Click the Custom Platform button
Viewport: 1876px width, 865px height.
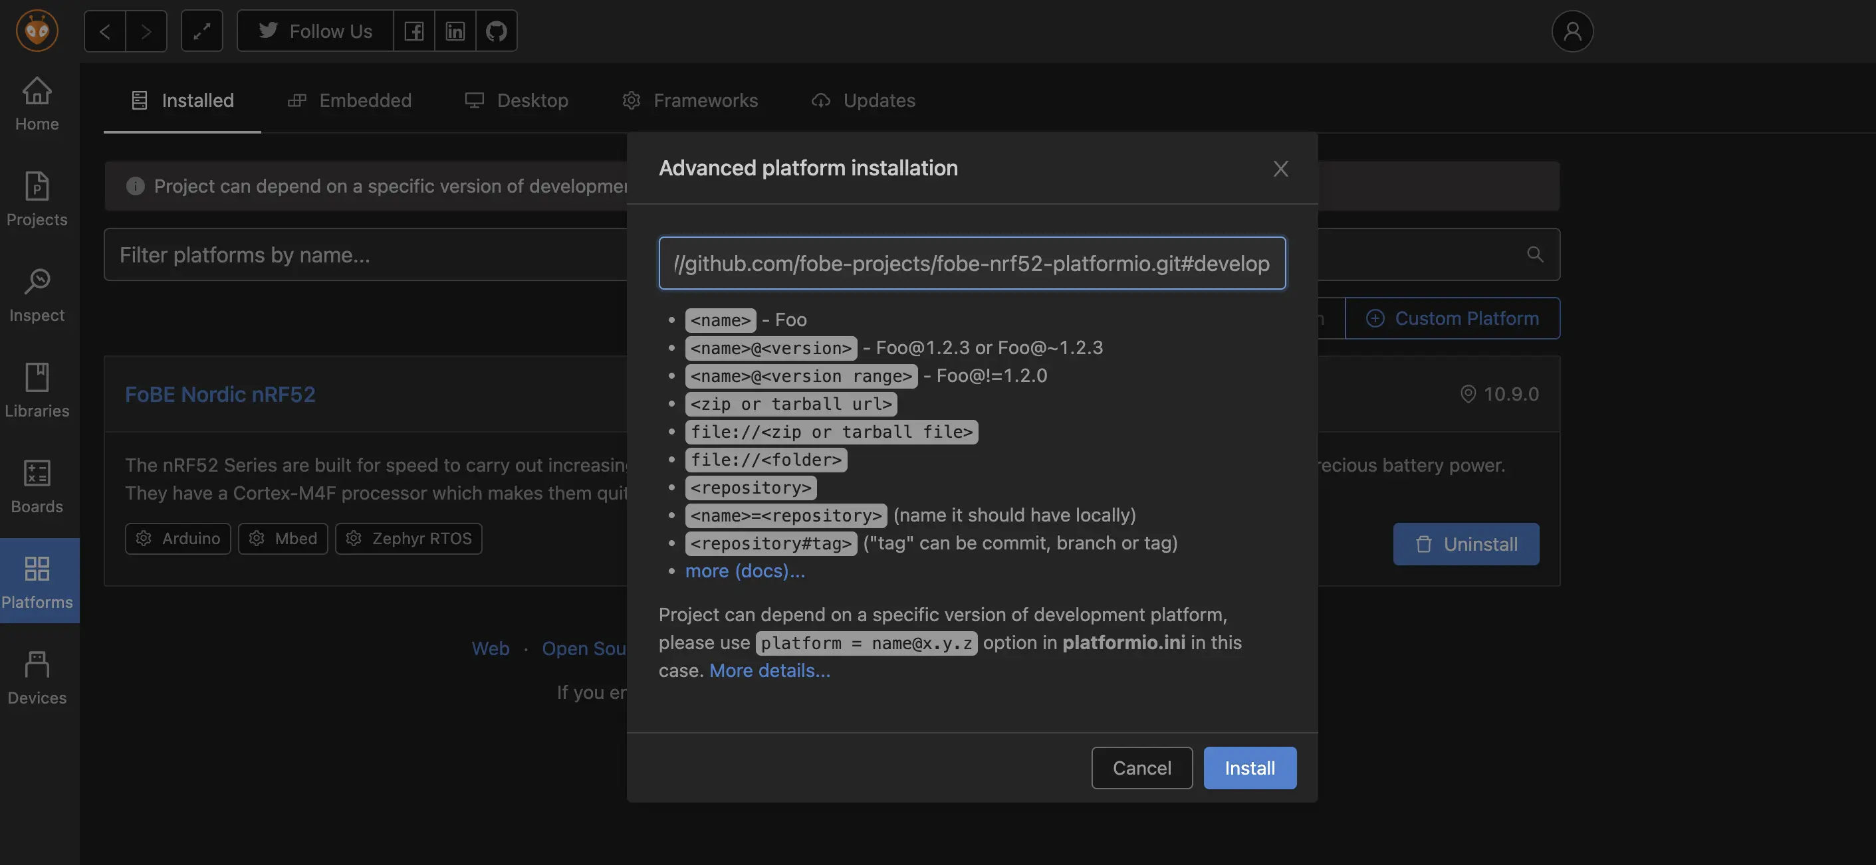[1452, 318]
